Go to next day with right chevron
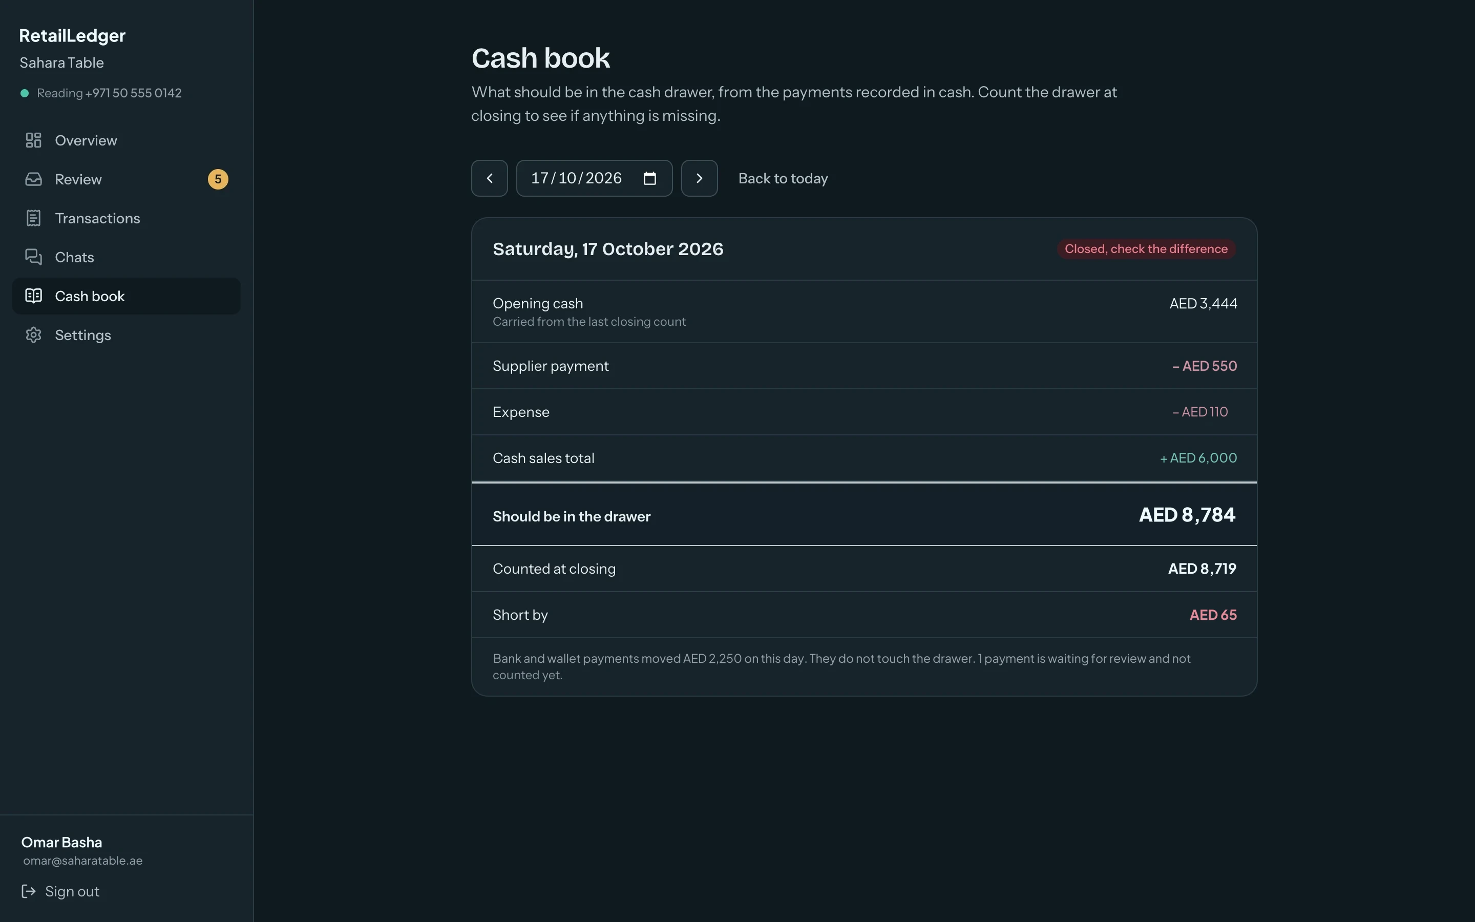 [699, 178]
